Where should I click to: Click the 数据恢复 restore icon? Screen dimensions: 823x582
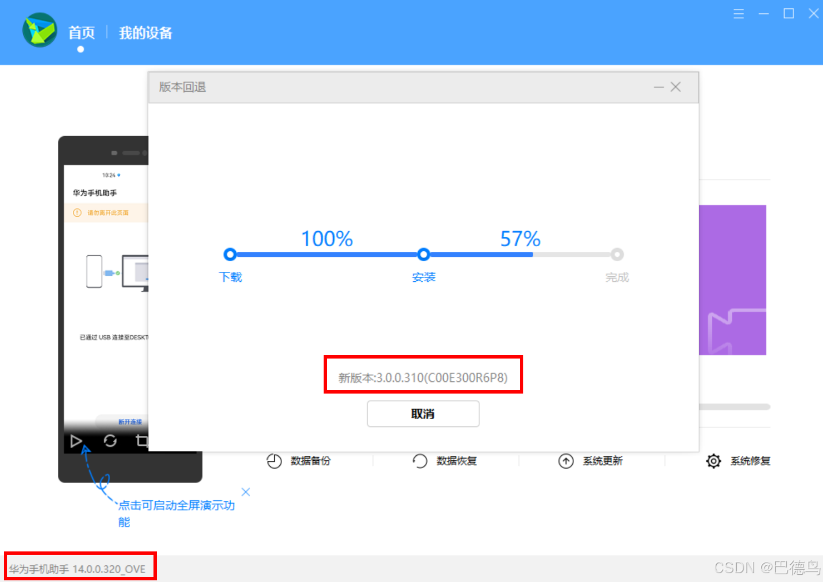click(x=420, y=461)
